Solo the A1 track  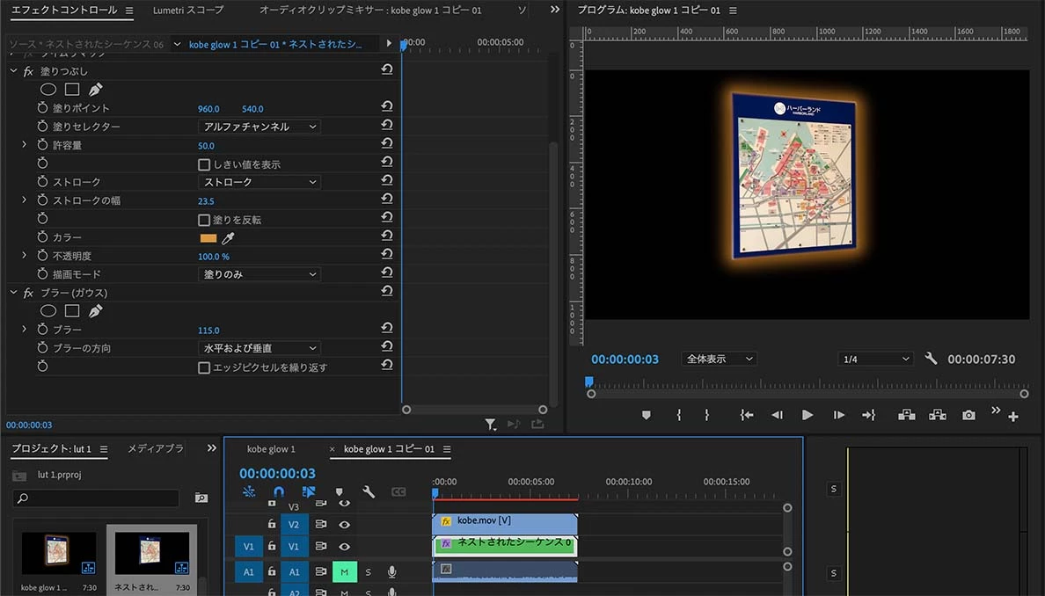[368, 572]
